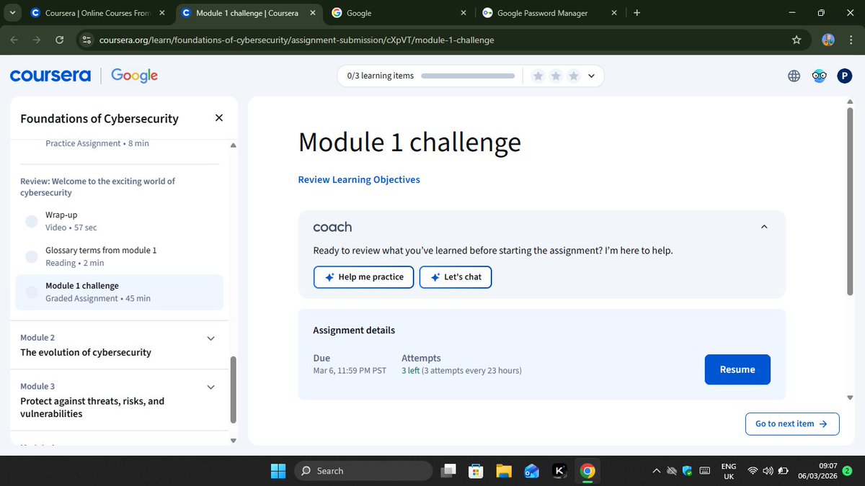Close the Google Password Manager tab
Screen dimensions: 865x486
coord(613,12)
